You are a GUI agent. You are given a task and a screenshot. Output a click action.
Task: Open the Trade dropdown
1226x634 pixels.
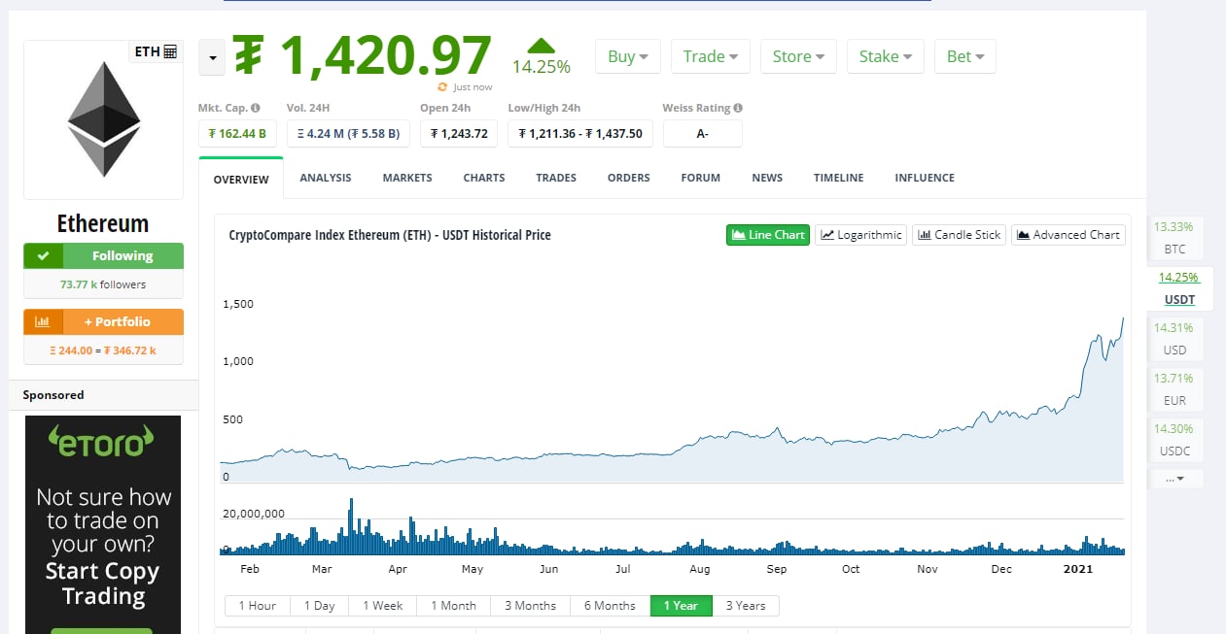(x=710, y=56)
